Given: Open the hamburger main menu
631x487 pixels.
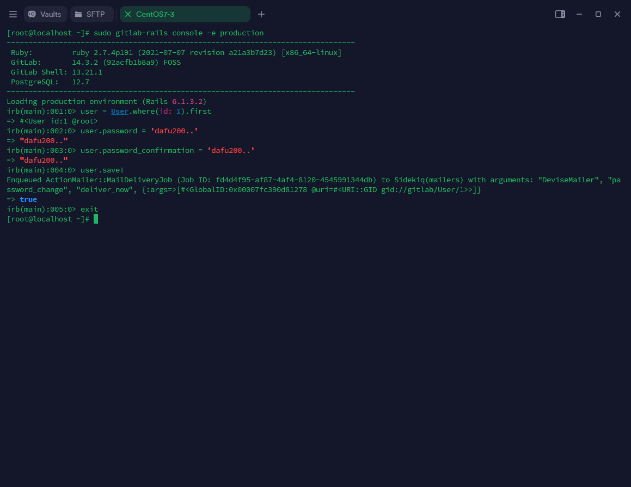Looking at the screenshot, I should (13, 14).
